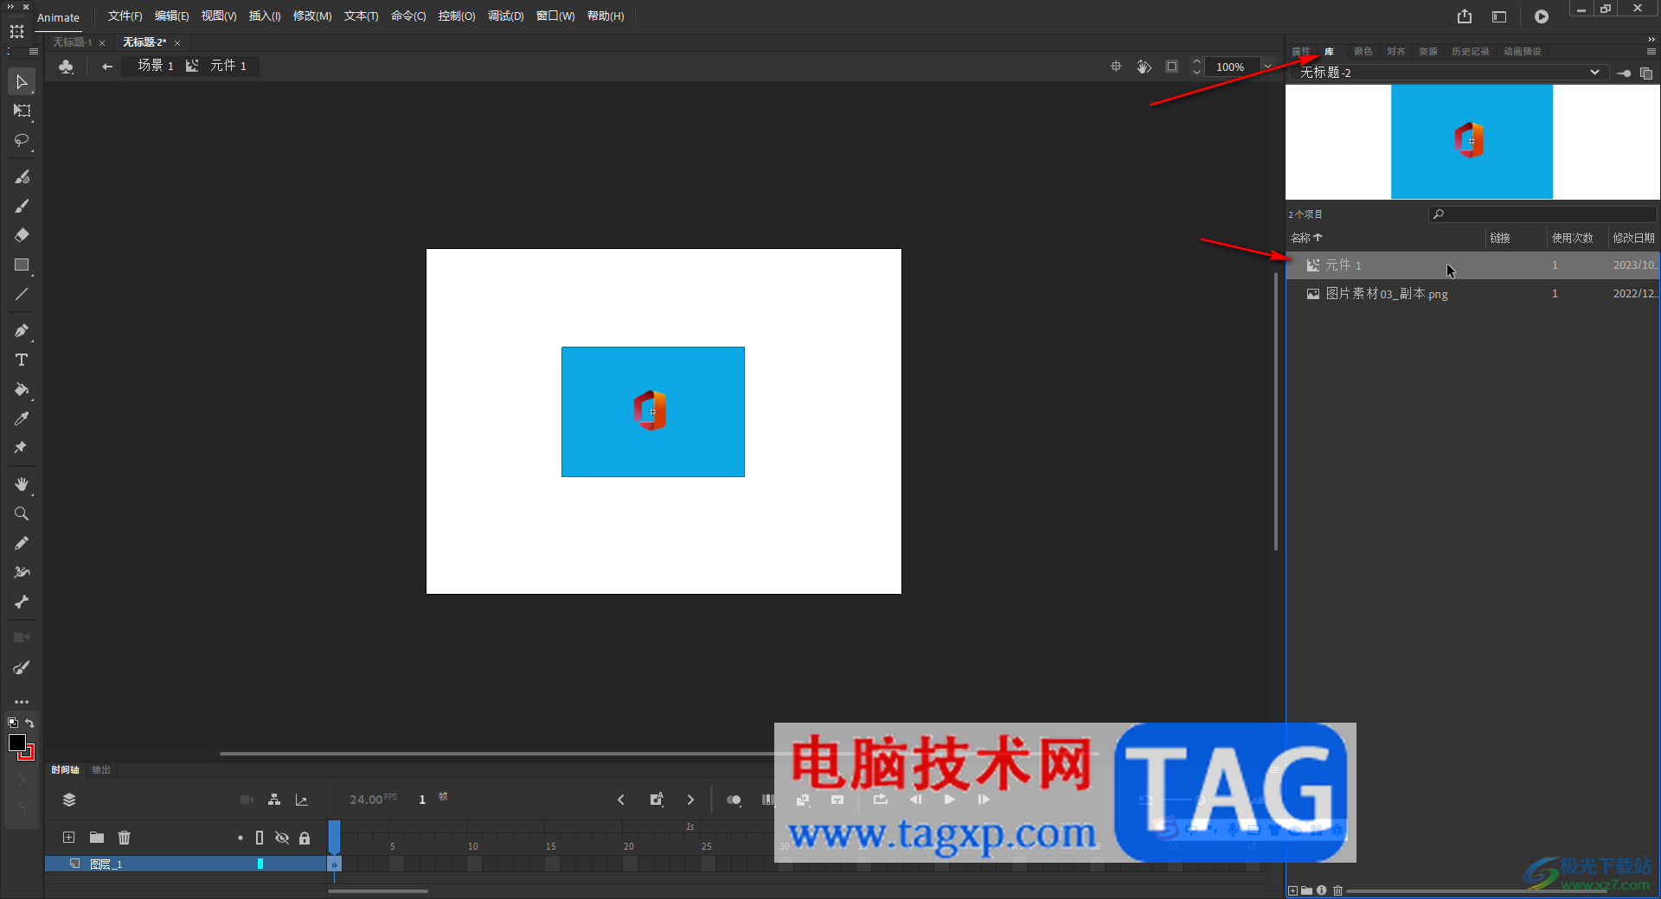Toggle show all layers as outlines

(260, 838)
